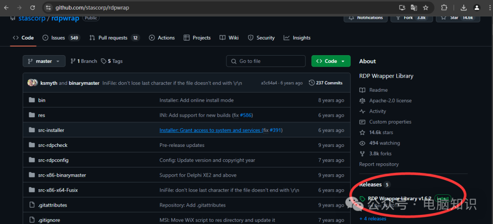Click the Notifications button
493x224 pixels.
click(365, 18)
